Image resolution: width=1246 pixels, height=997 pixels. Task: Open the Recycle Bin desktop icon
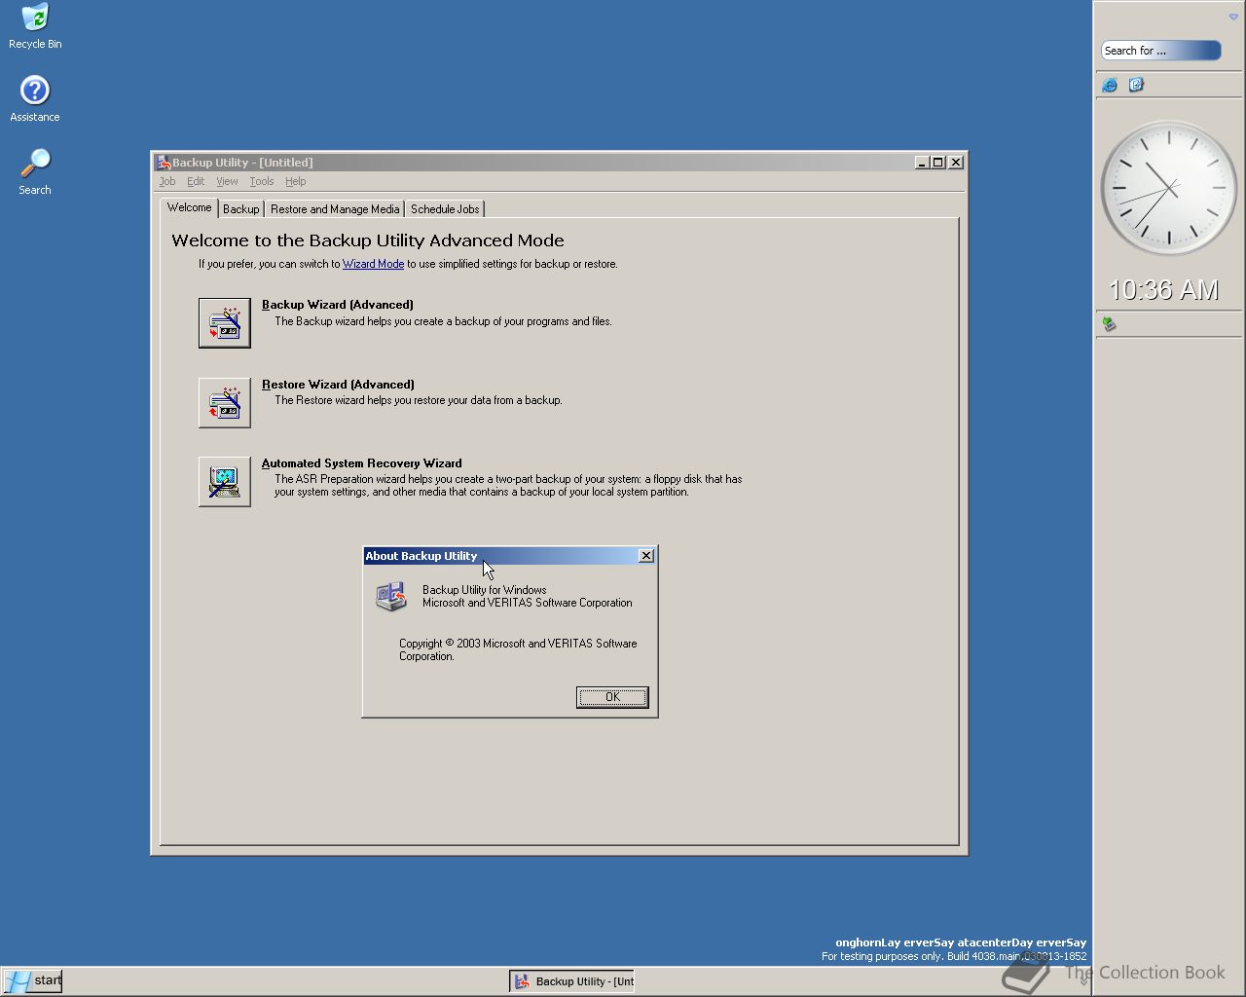(x=35, y=26)
